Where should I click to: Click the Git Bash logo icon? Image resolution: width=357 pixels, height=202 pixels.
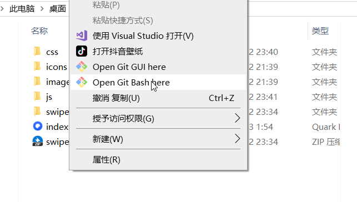click(82, 82)
